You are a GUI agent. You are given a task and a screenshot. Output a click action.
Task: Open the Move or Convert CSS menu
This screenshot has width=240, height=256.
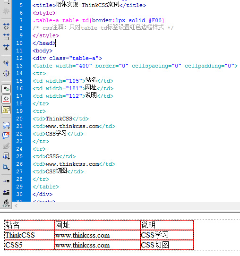6,167
